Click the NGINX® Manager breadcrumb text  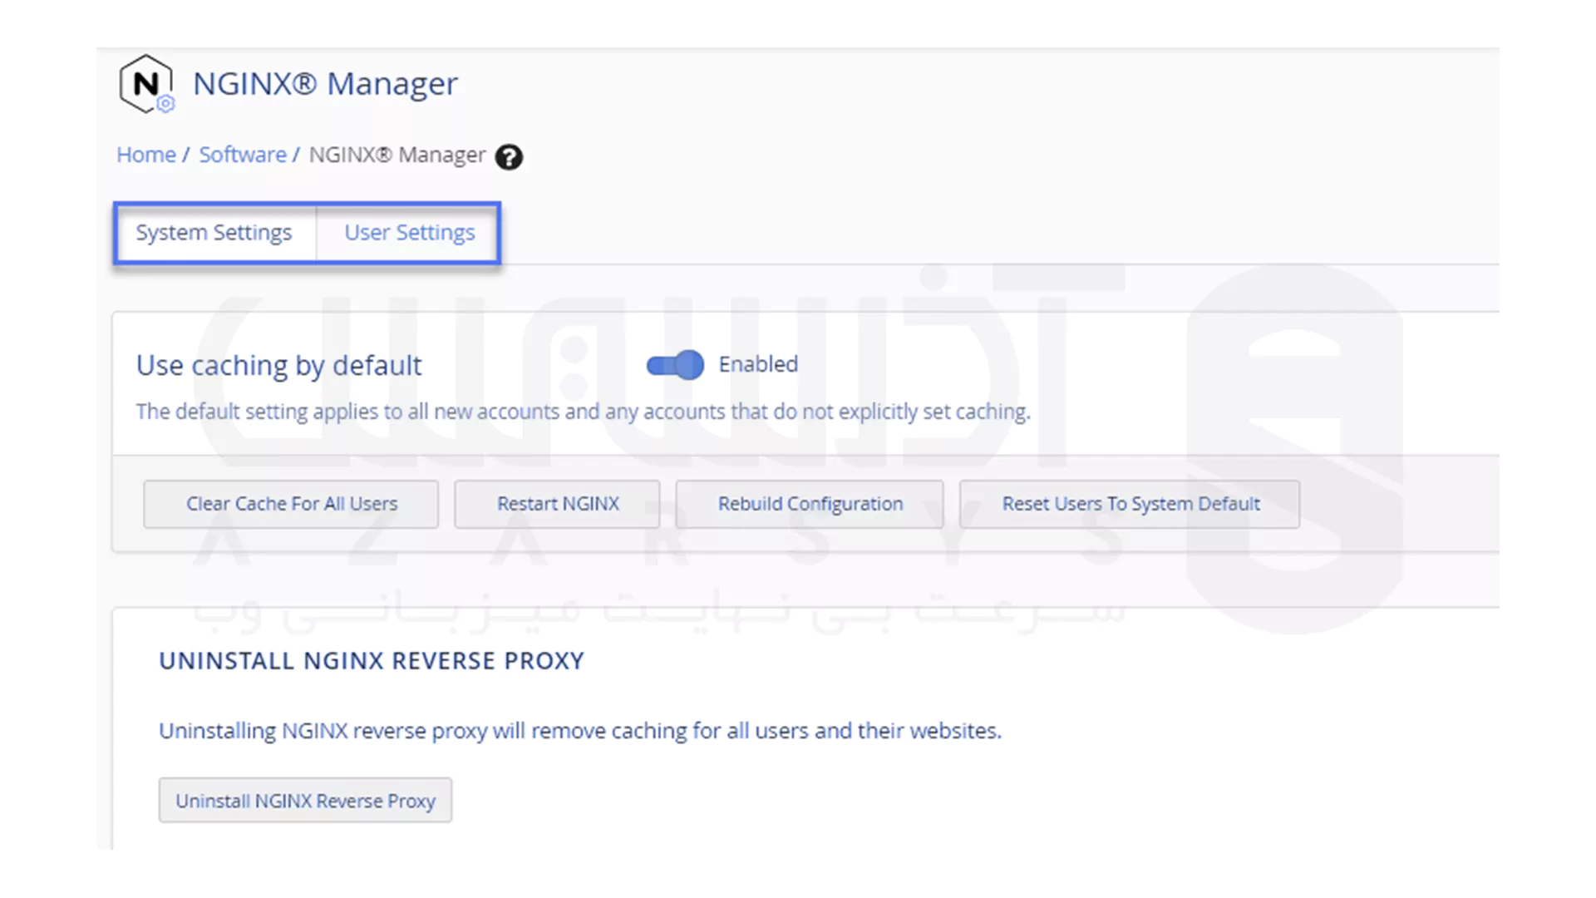[x=397, y=155]
